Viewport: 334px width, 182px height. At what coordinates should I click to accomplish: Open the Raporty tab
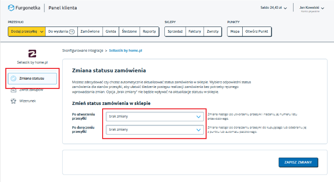click(149, 31)
